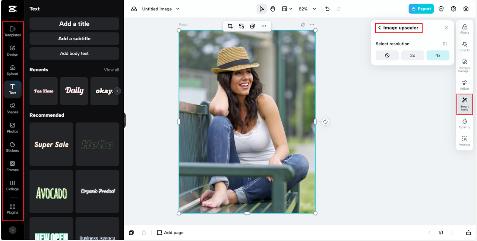Choose AVOCADO text preset
The height and width of the screenshot is (241, 477).
point(51,191)
